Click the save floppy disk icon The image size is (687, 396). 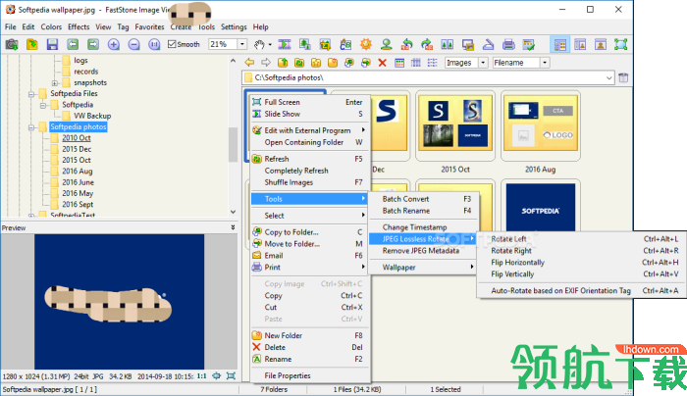pyautogui.click(x=52, y=44)
